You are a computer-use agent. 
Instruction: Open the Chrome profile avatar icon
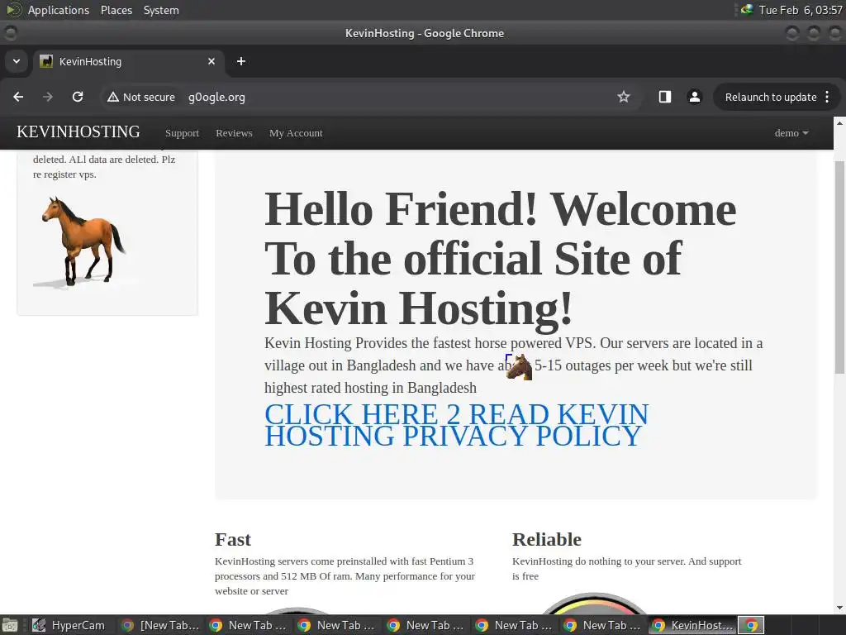pos(694,97)
